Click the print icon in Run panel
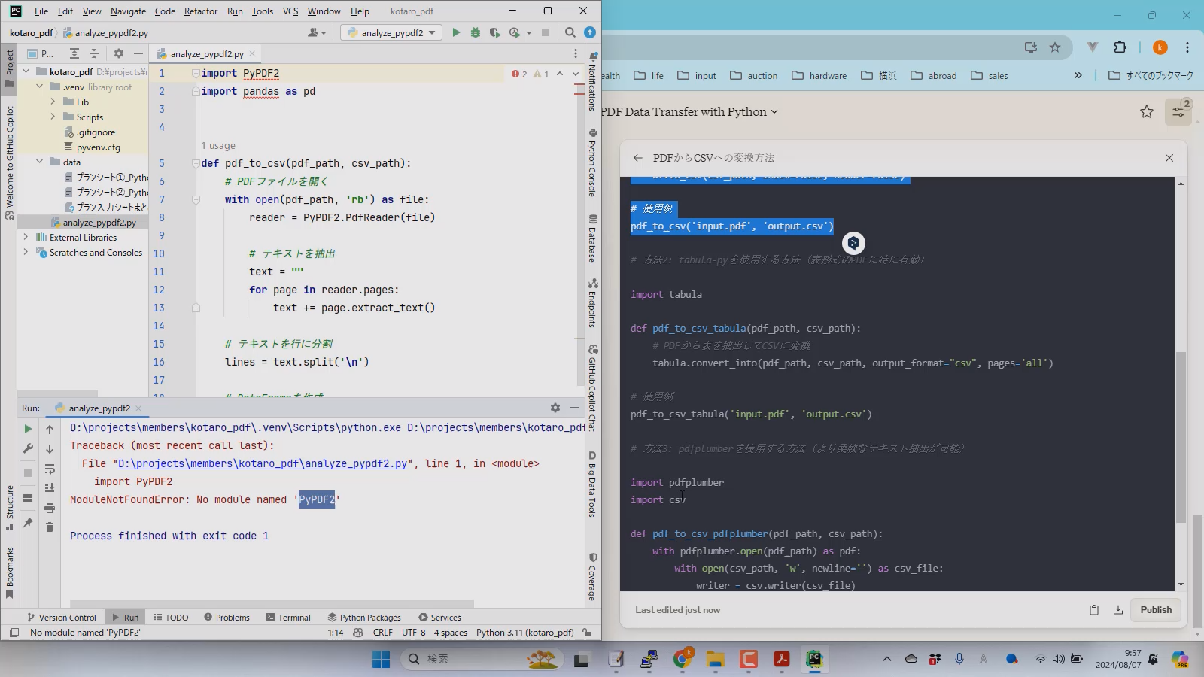Screen dimensions: 1204x677 coord(50,508)
